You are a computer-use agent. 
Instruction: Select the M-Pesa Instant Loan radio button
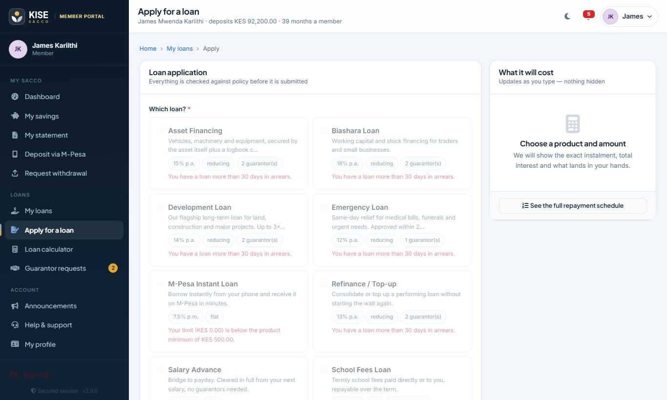(161, 284)
